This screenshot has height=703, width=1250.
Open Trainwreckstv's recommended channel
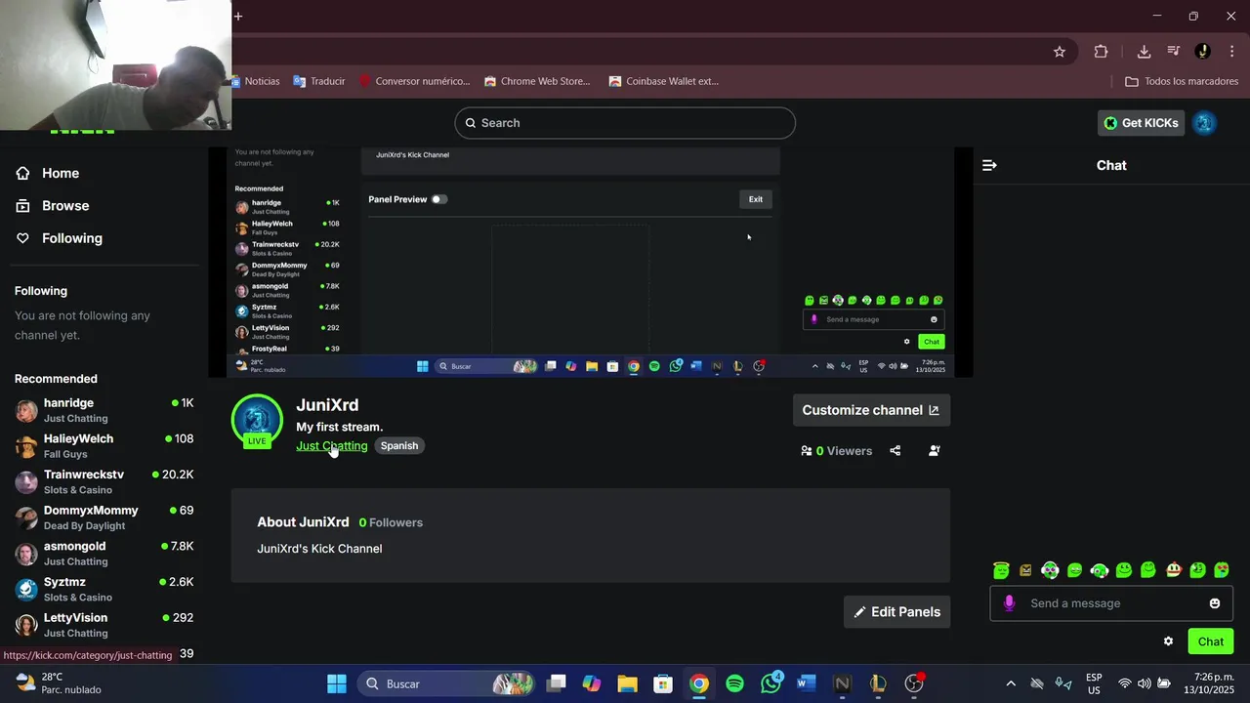104,481
